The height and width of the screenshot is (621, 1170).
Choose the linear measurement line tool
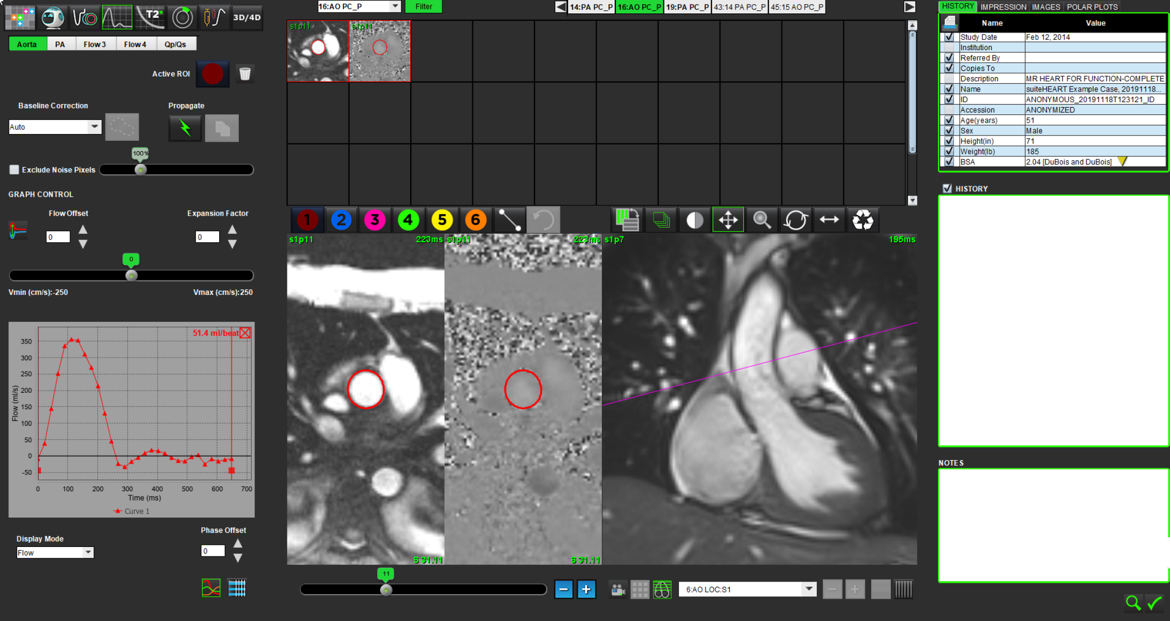[509, 220]
